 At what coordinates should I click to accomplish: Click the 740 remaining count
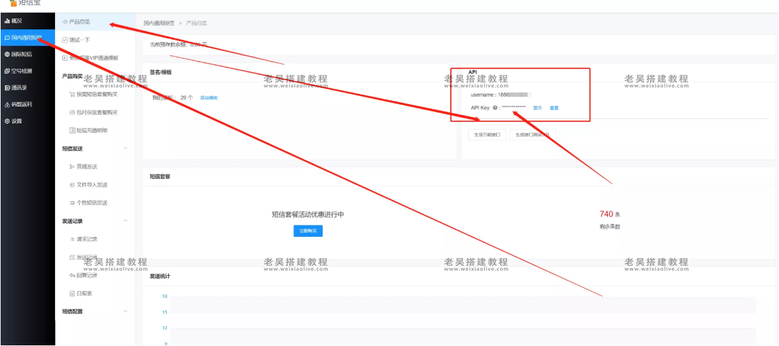pos(606,214)
